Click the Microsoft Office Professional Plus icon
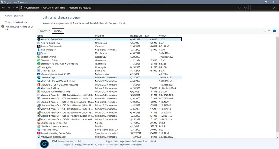Screen dimensions: 279x149 (x=39, y=85)
